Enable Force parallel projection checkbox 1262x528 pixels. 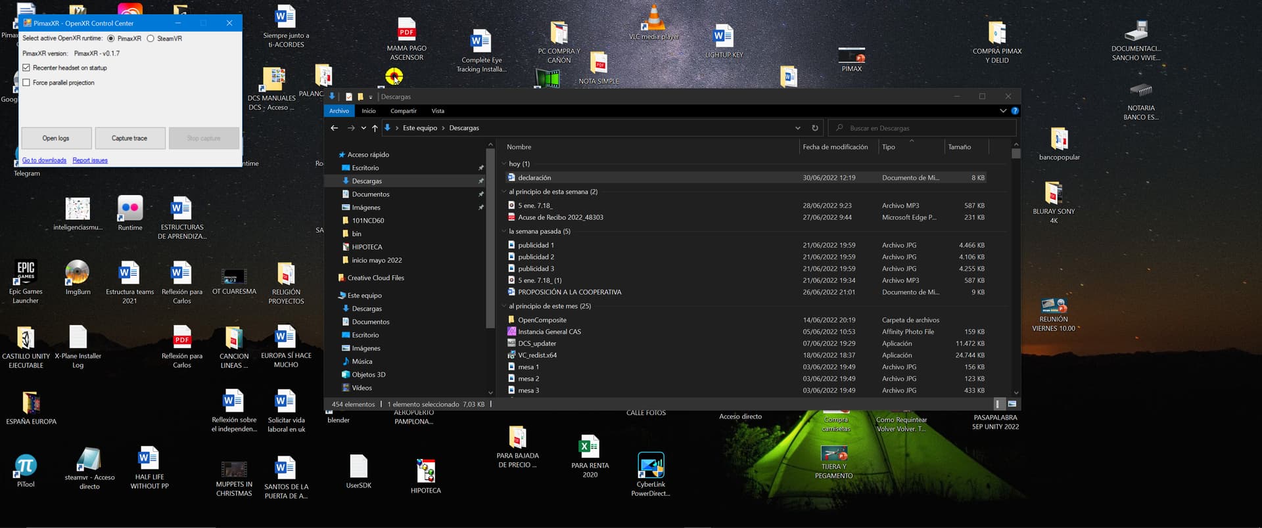(26, 83)
